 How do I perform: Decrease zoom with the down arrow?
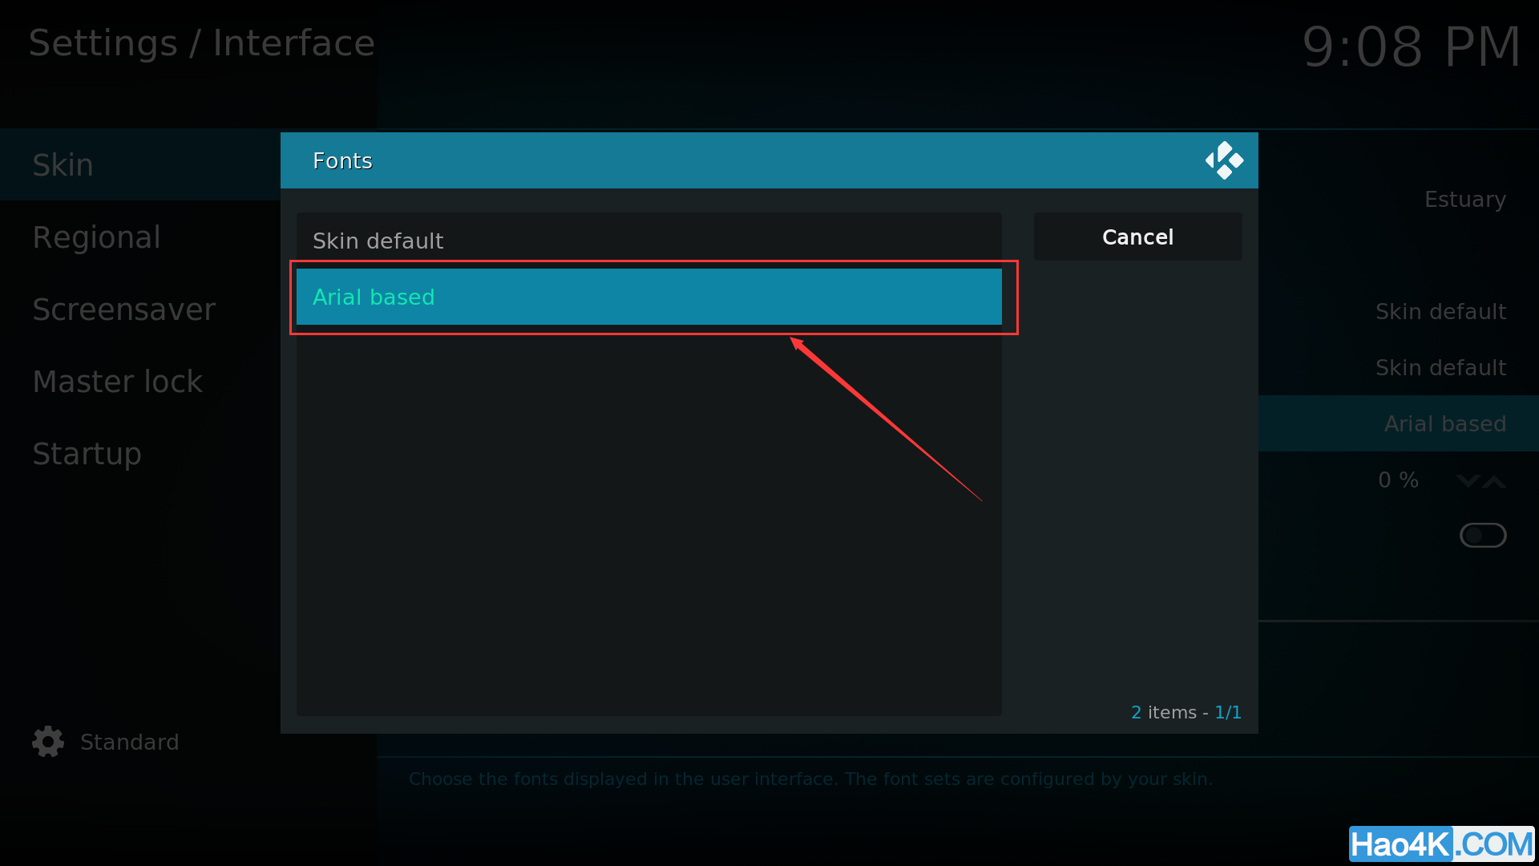coord(1468,480)
